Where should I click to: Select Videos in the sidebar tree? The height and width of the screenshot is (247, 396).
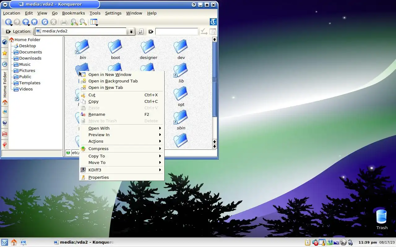[x=23, y=89]
